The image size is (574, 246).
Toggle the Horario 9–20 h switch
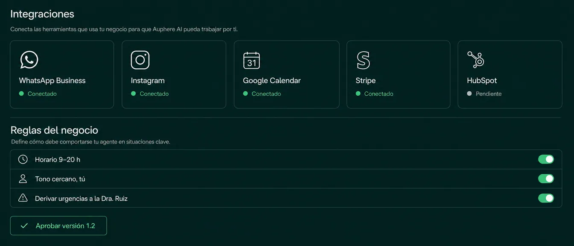click(x=546, y=159)
